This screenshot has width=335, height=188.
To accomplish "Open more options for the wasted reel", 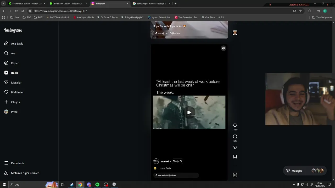I will pos(235,166).
